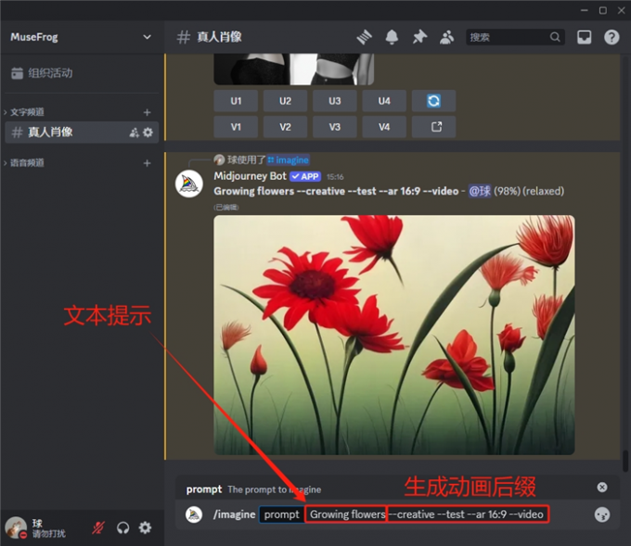
Task: Unmute the microphone toggle
Action: 98,527
